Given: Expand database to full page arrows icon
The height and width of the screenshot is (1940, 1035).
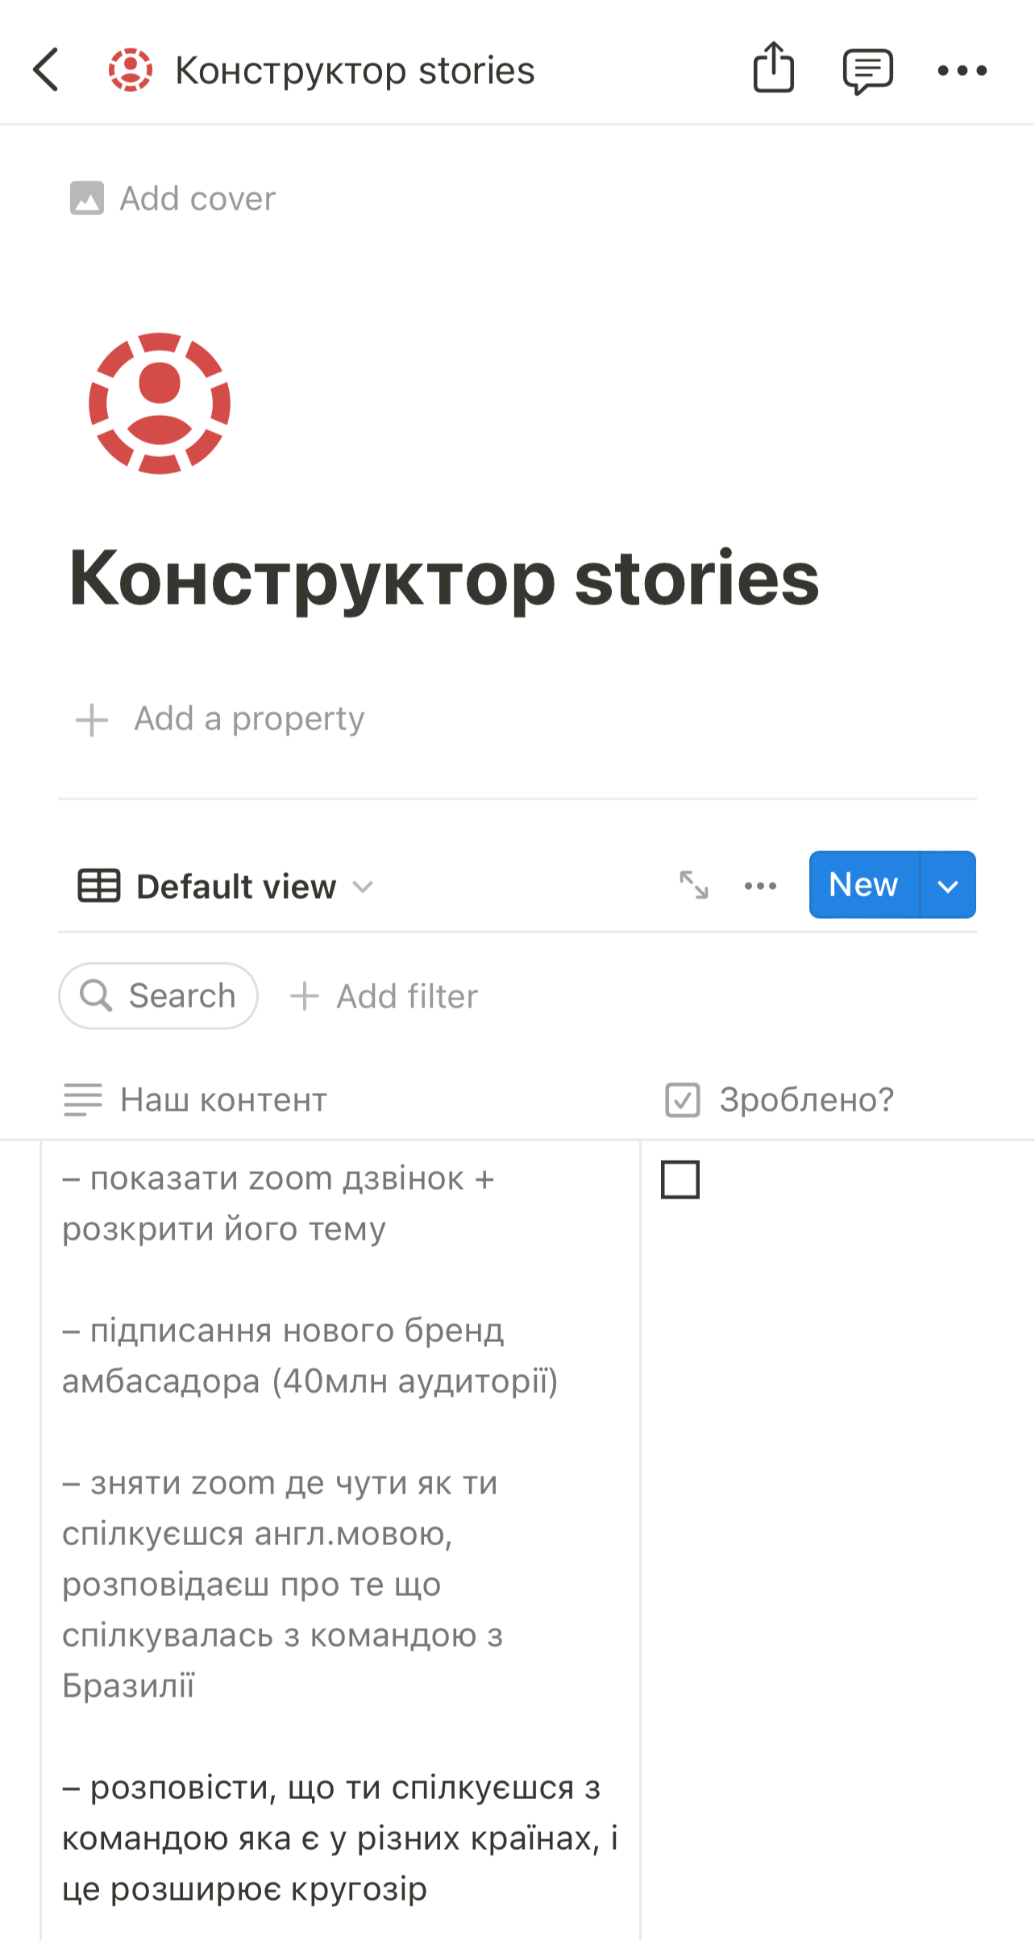Looking at the screenshot, I should click(694, 885).
